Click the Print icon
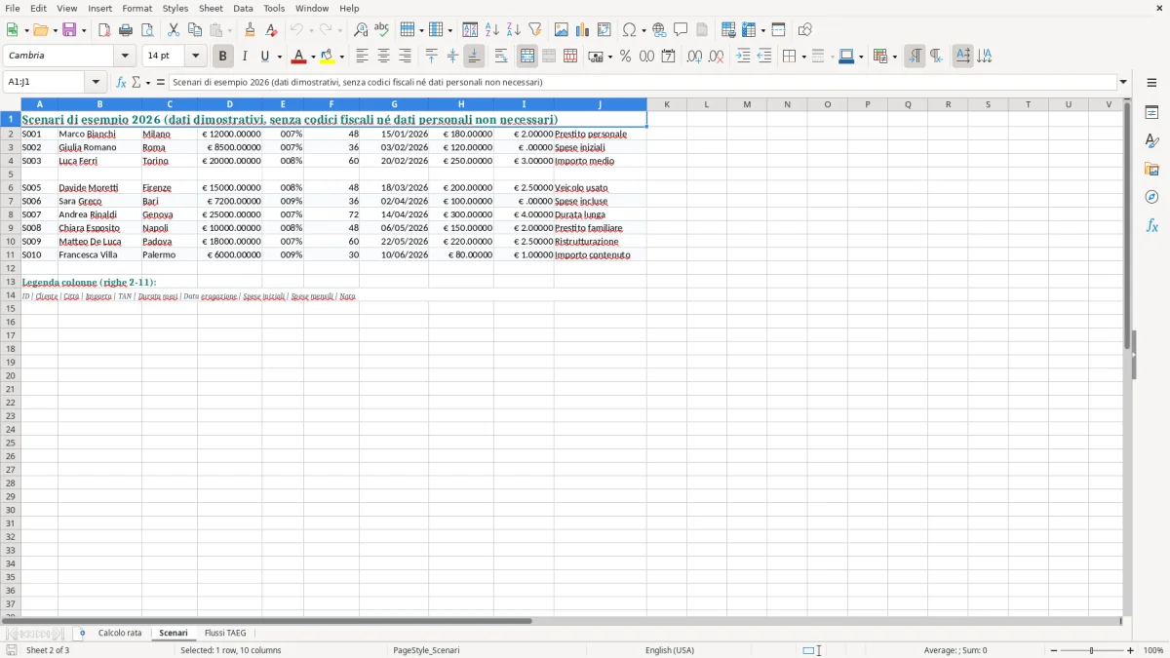 126,30
